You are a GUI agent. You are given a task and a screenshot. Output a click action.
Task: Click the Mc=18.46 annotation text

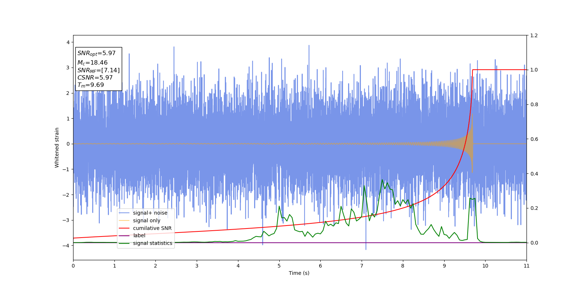pos(93,62)
